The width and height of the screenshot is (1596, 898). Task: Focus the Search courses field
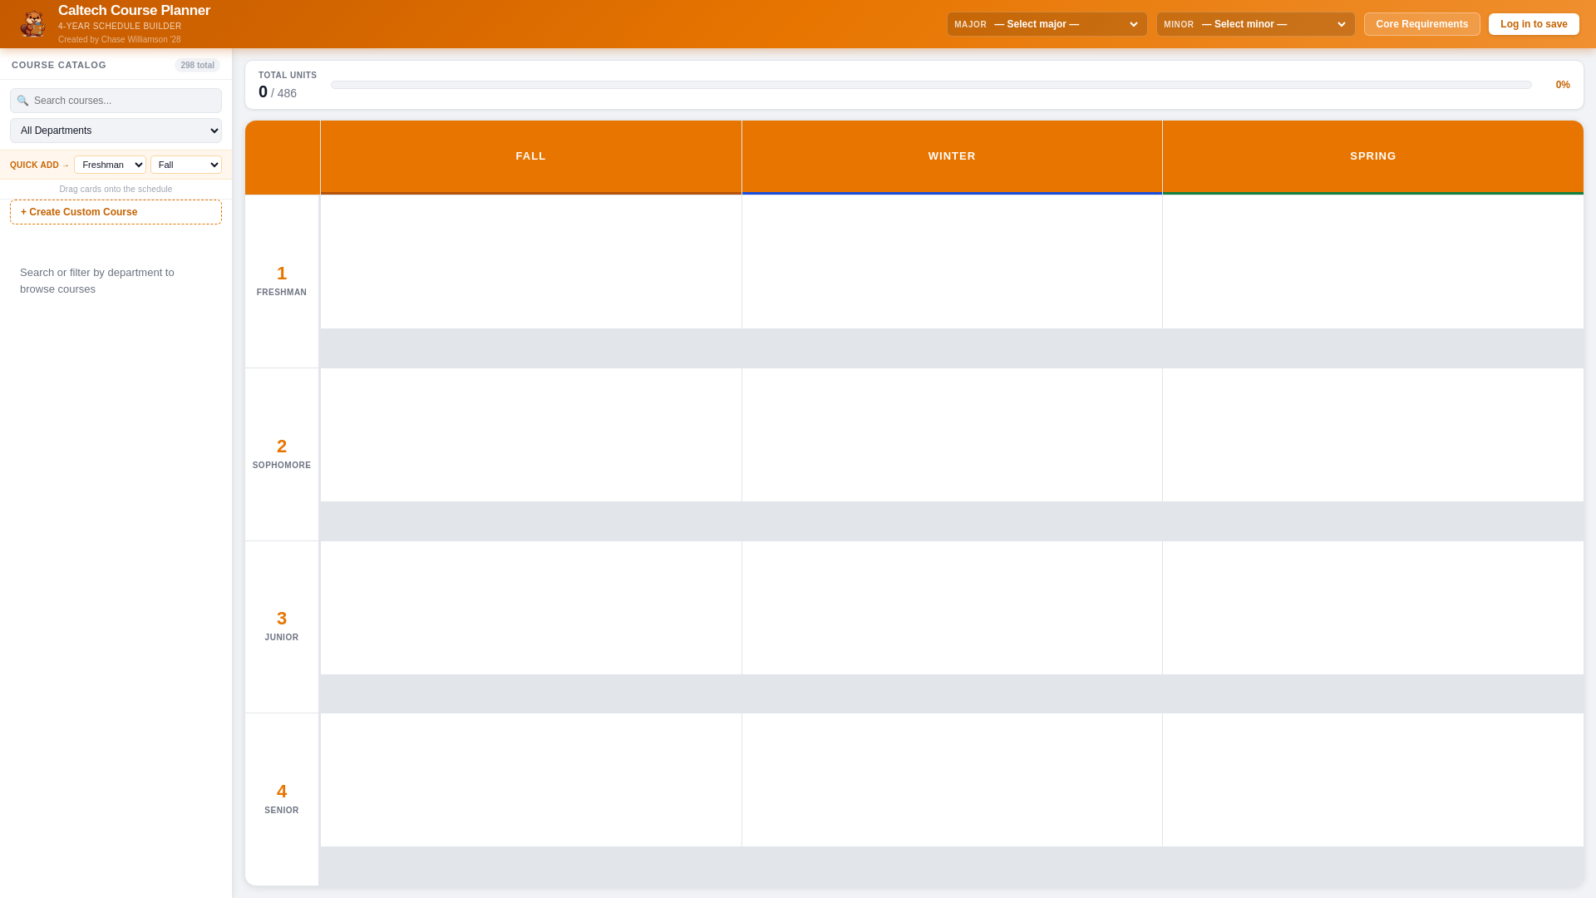[x=116, y=101]
